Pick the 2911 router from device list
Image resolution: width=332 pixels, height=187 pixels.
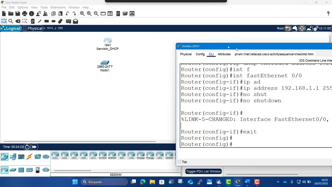point(93,155)
